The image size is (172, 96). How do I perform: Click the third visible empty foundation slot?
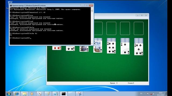[125, 29]
